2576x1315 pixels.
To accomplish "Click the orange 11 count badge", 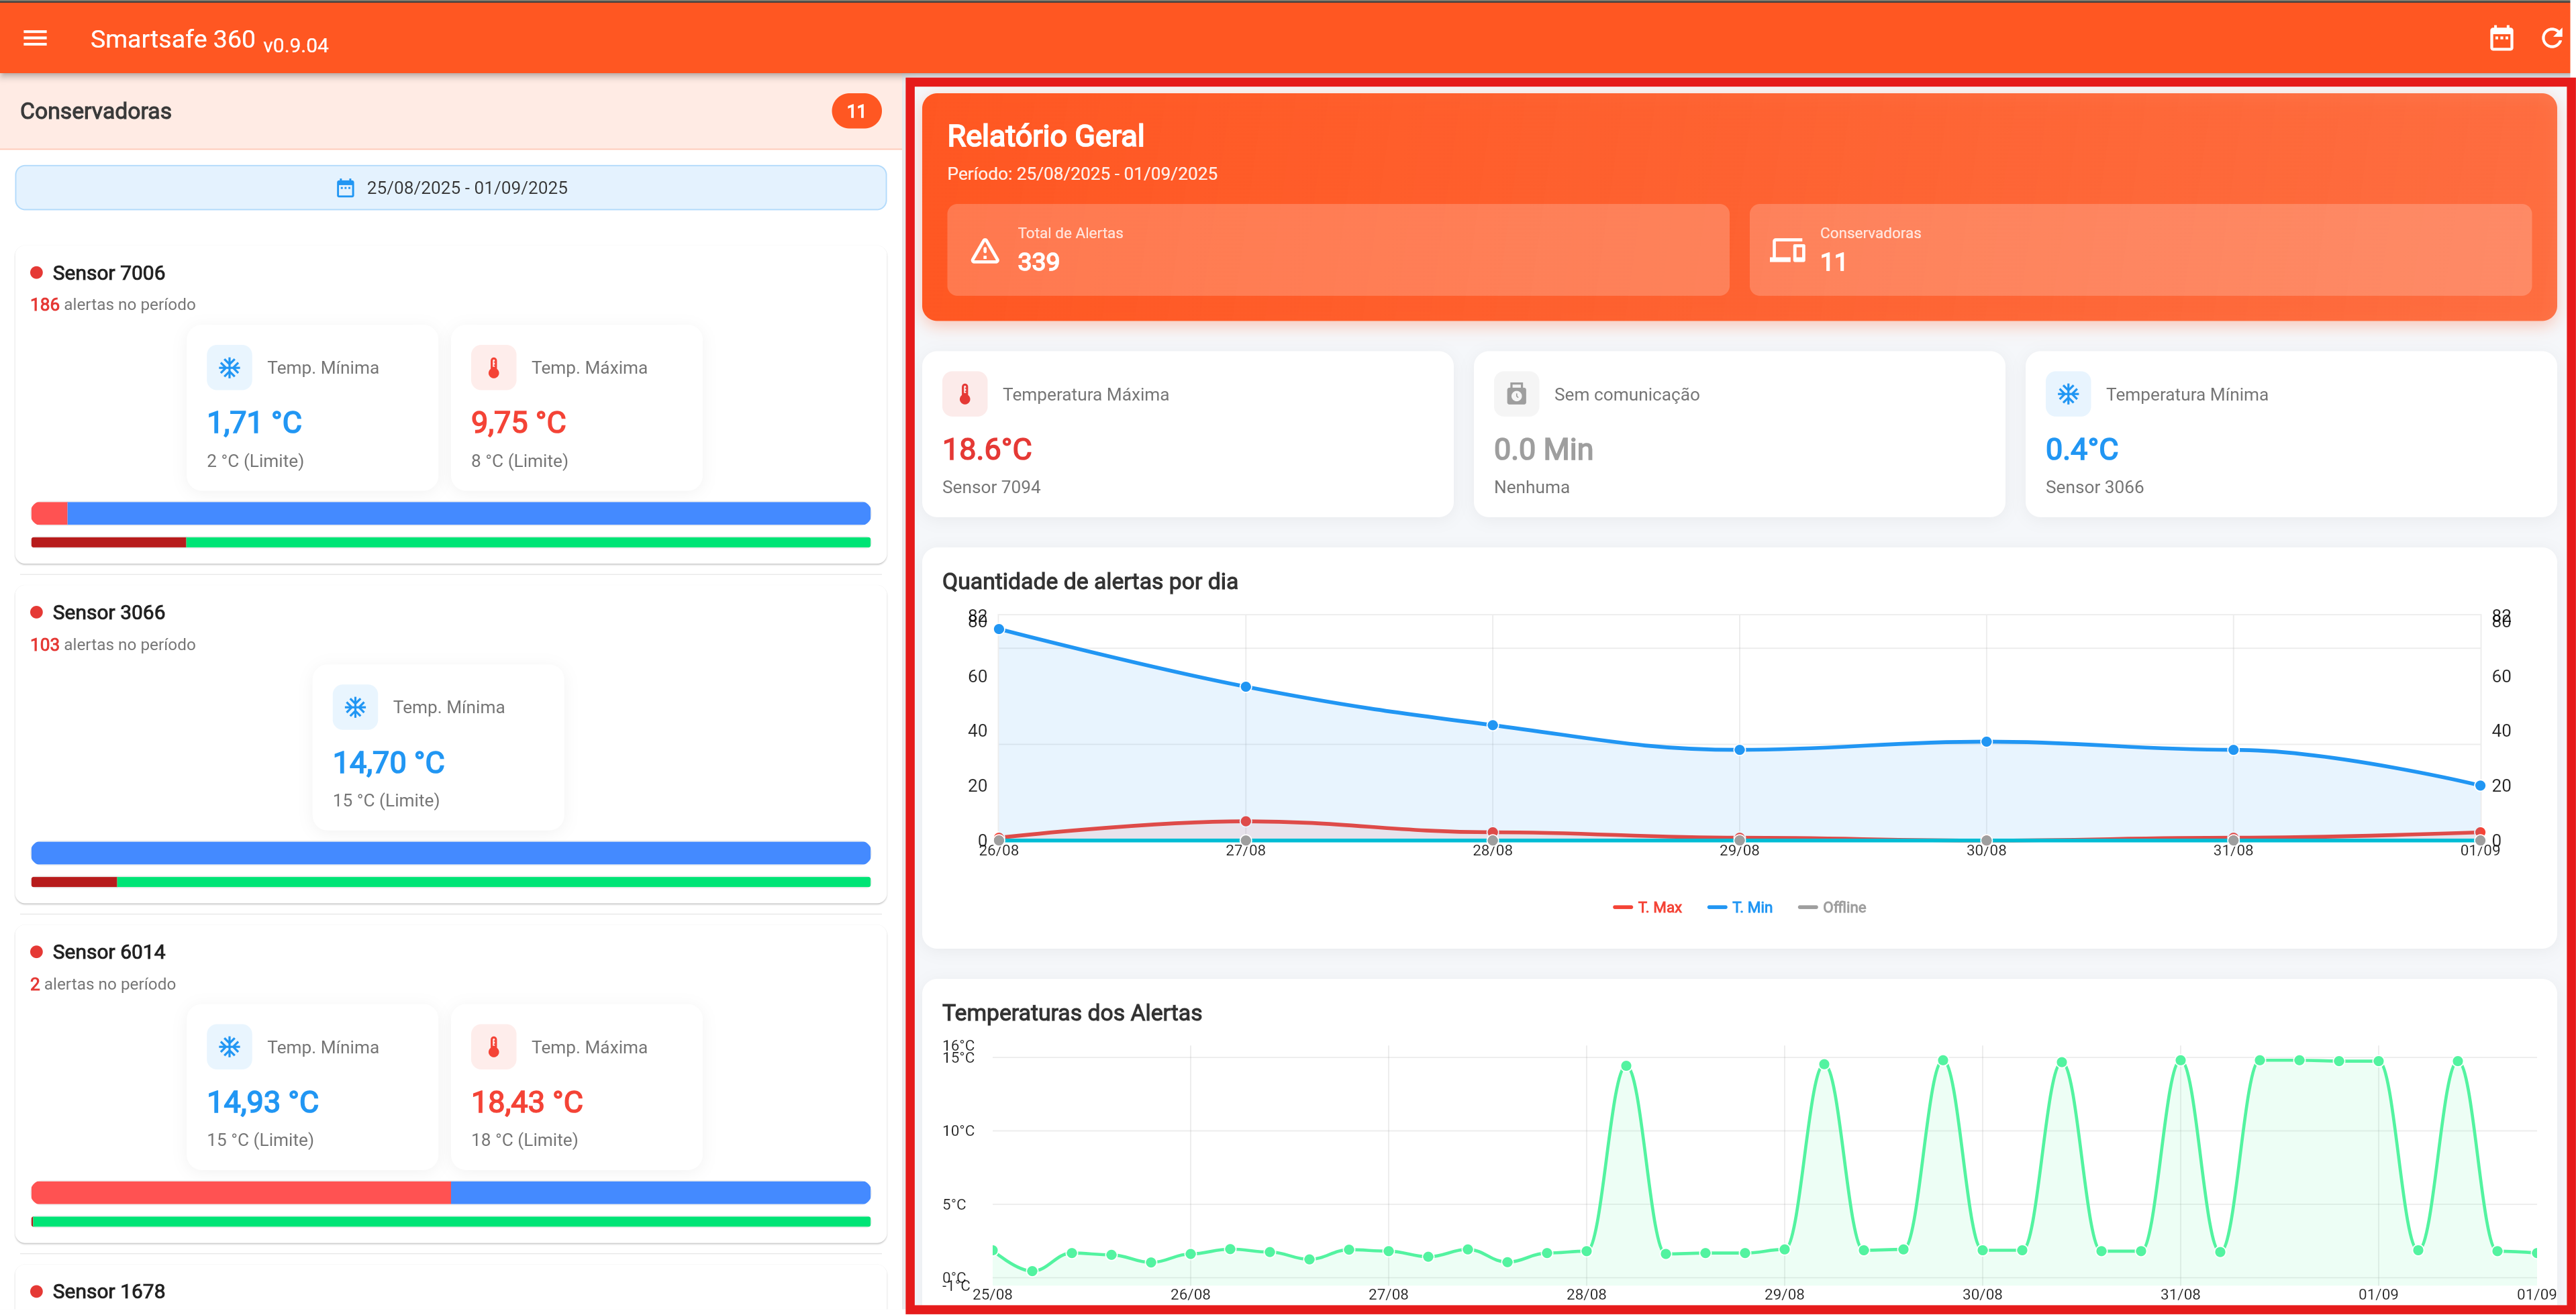I will pos(856,111).
